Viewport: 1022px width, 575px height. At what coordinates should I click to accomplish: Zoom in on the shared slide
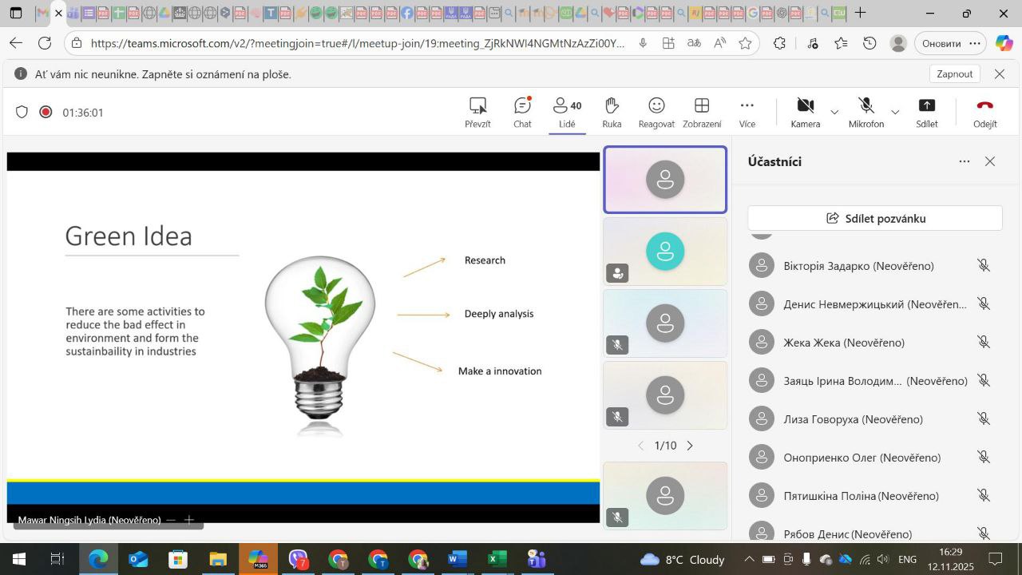(x=189, y=520)
